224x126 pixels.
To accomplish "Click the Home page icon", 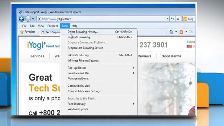I will click(171, 32).
